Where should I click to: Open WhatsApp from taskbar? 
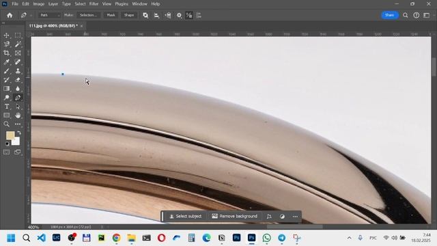pos(267,238)
